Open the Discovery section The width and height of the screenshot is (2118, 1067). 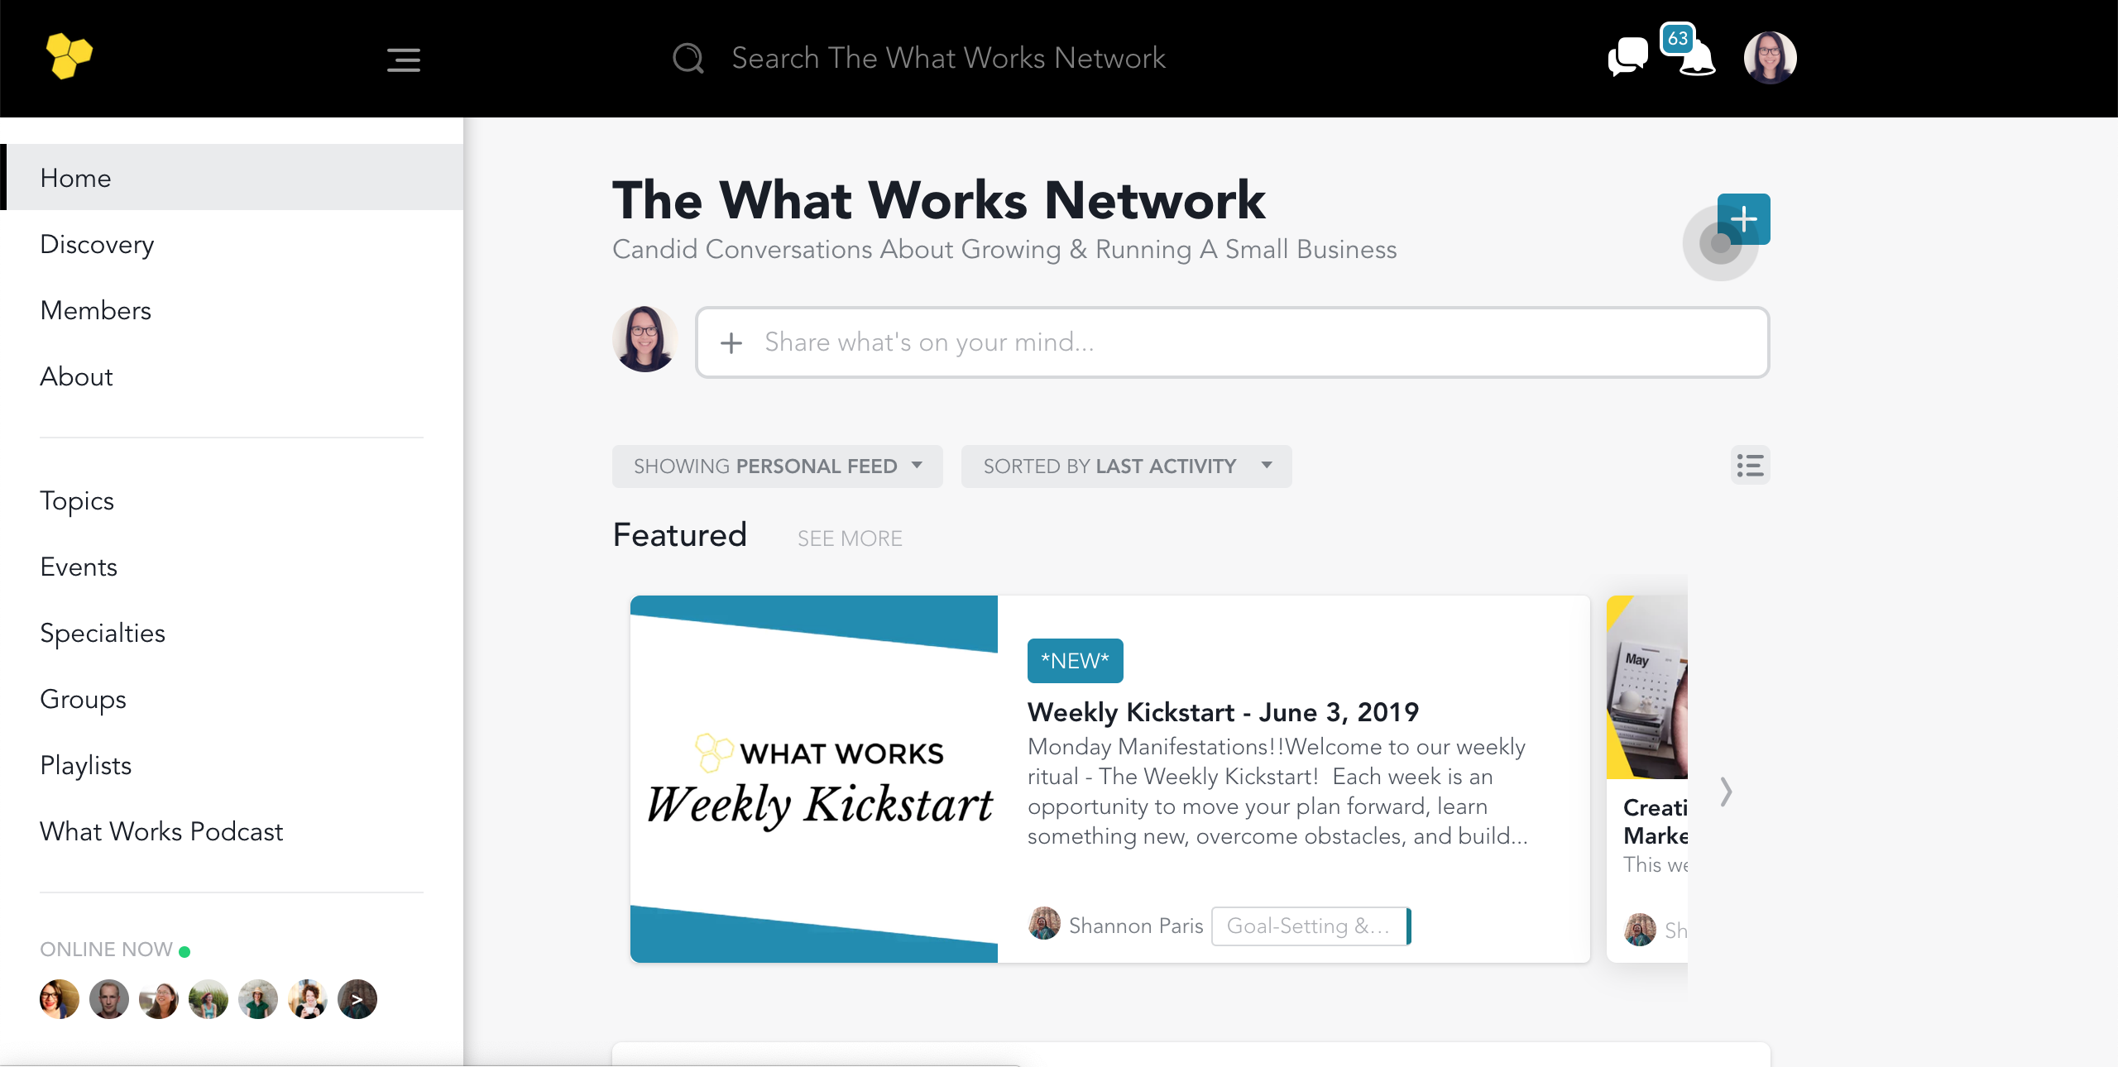(97, 244)
